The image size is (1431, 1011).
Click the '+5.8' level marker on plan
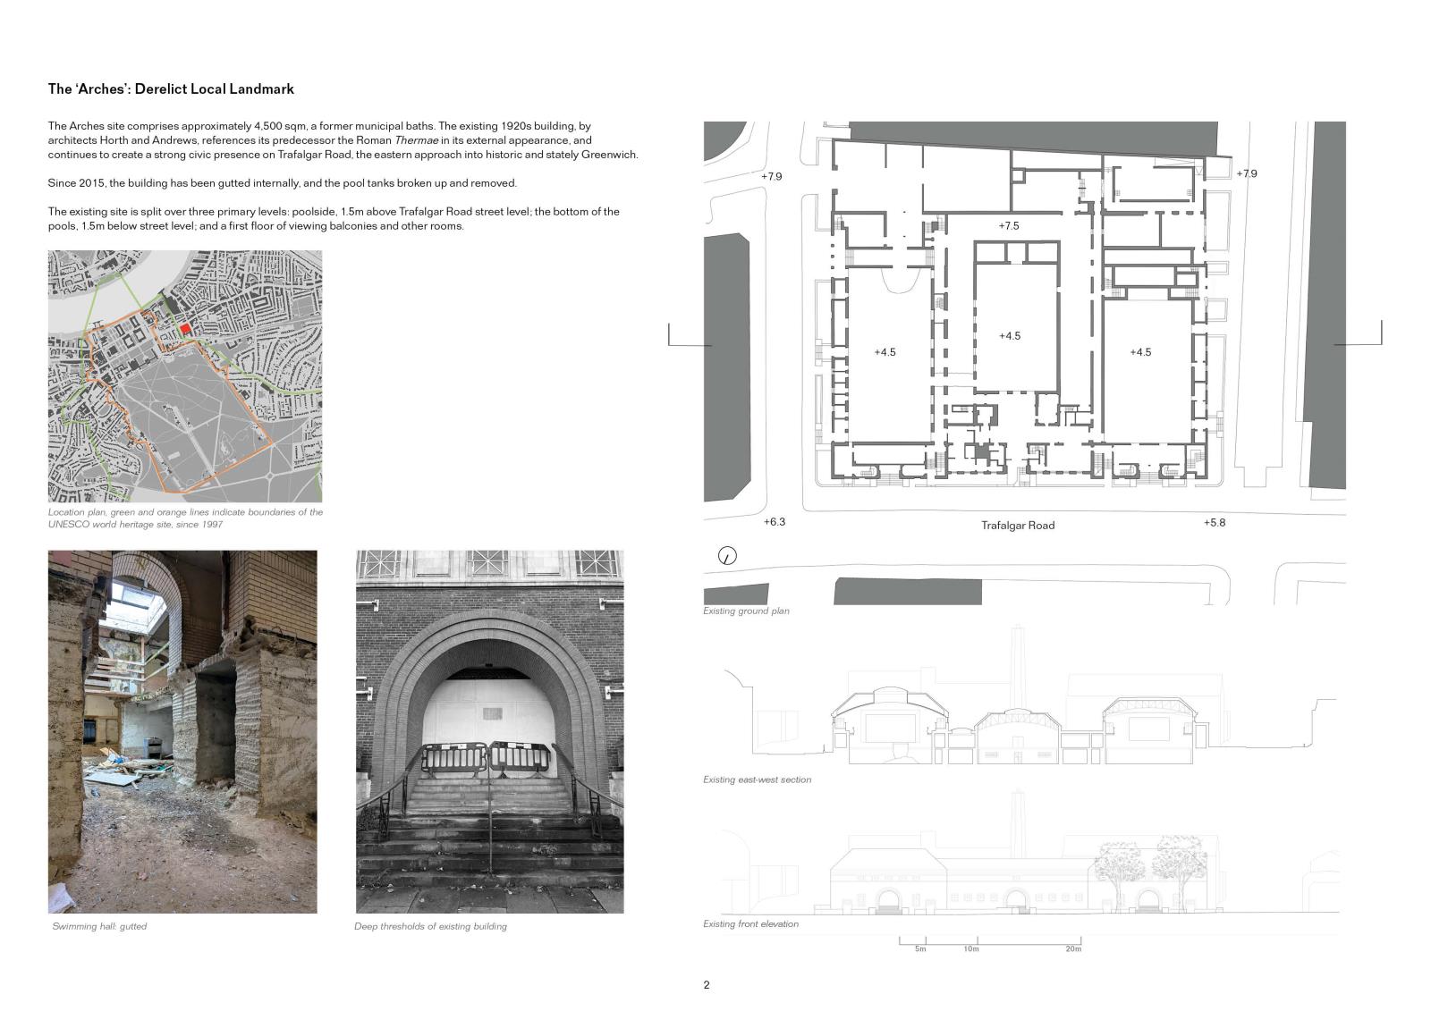click(x=1214, y=522)
